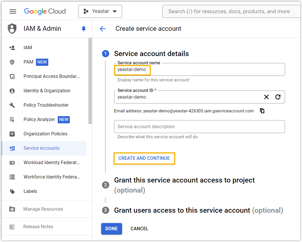Click CREATE AND CONTINUE button
302x242 pixels.
144,158
